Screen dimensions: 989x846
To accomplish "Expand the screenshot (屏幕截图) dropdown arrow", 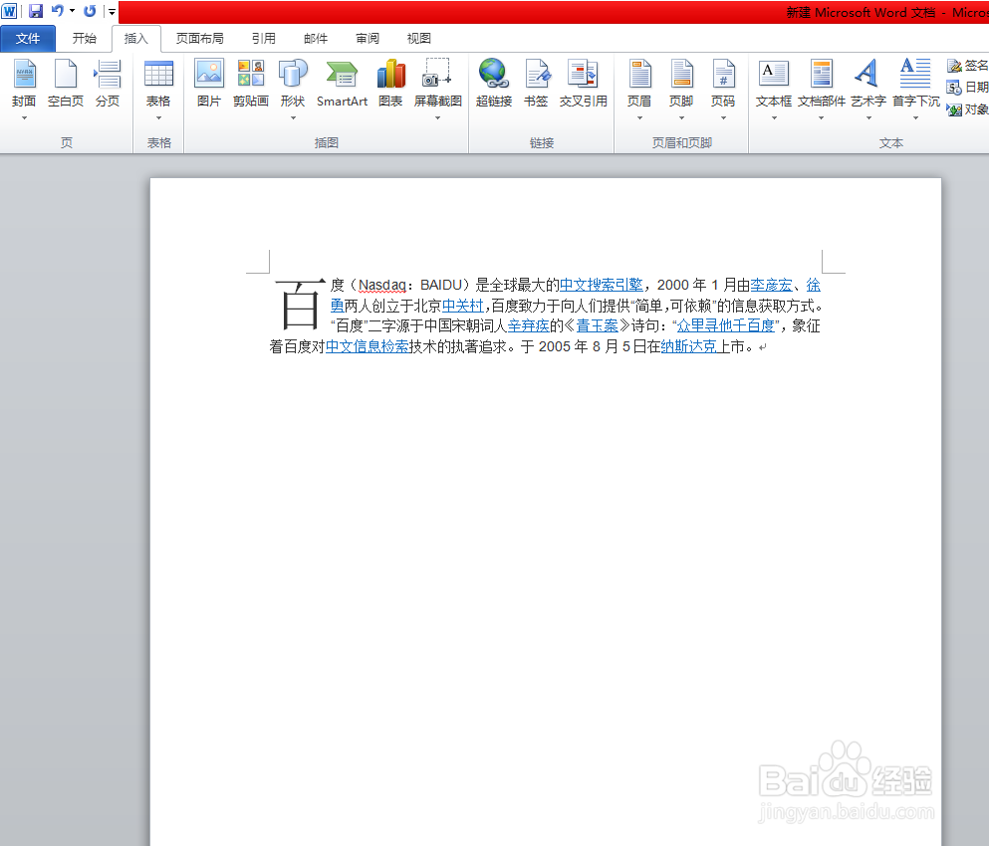I will pos(438,117).
